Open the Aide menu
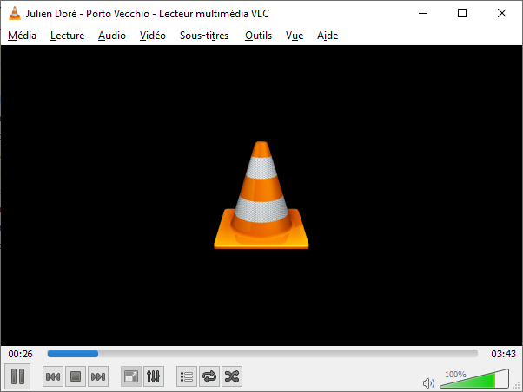Screen dimensions: 523x392 [328, 36]
